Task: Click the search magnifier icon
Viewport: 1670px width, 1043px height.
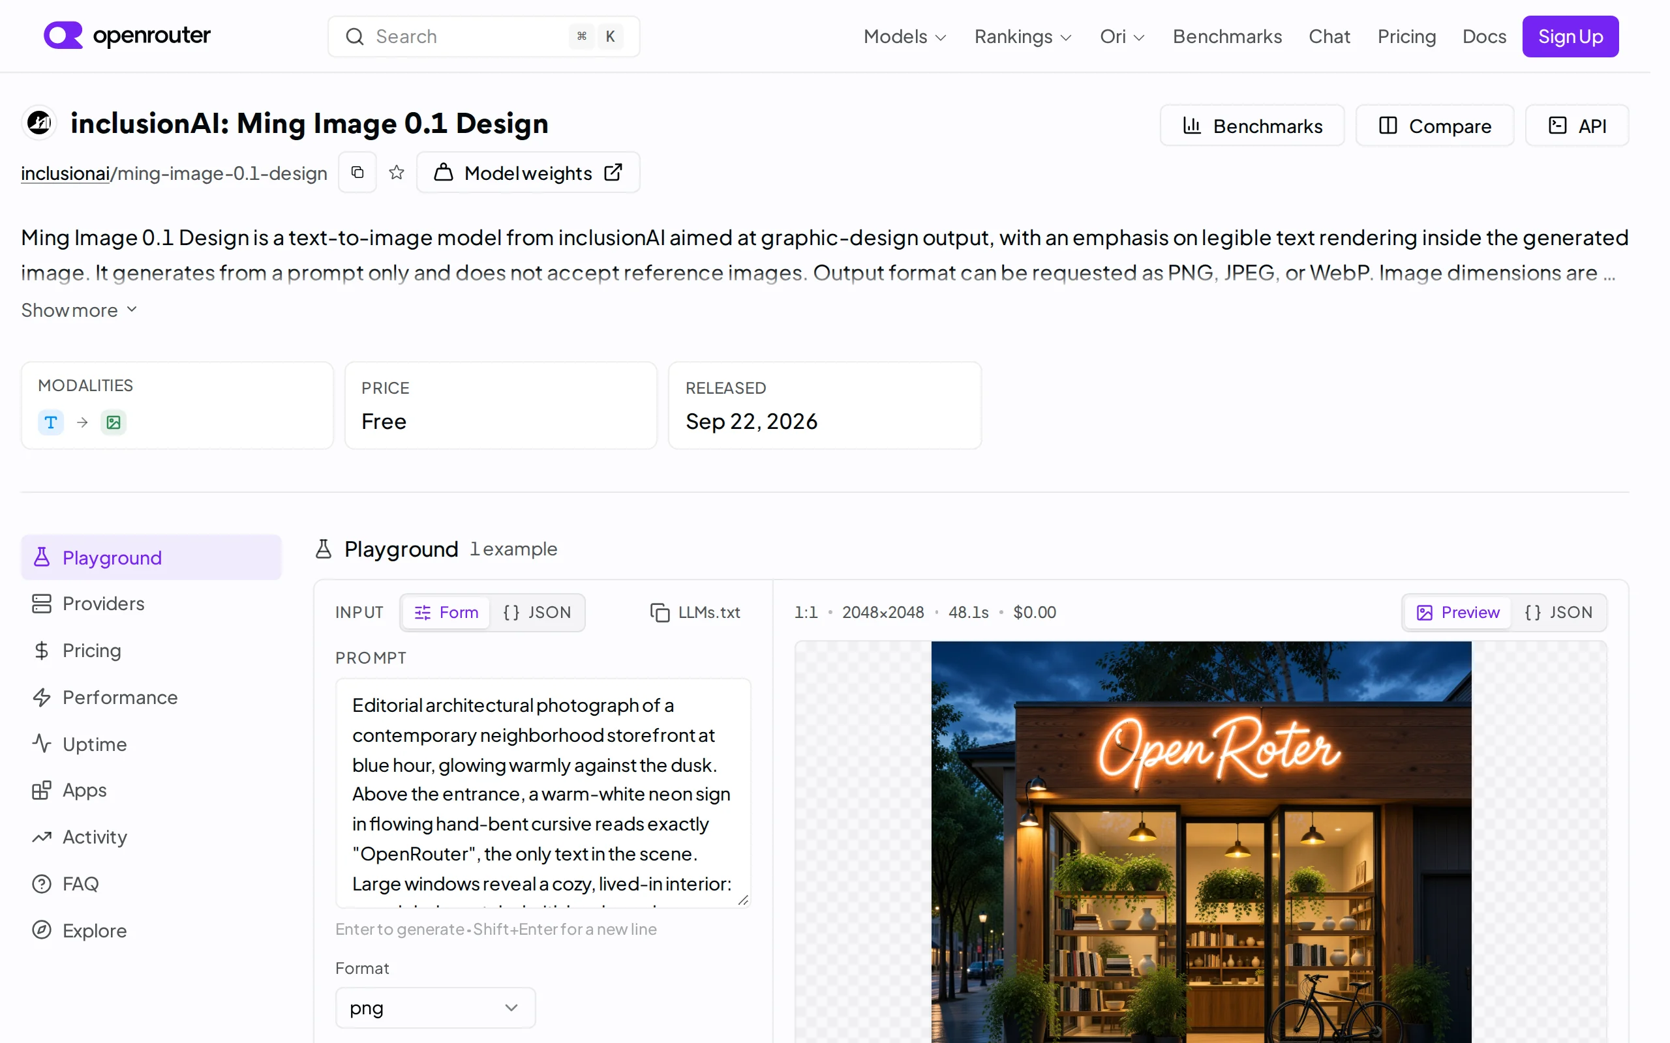Action: [355, 37]
